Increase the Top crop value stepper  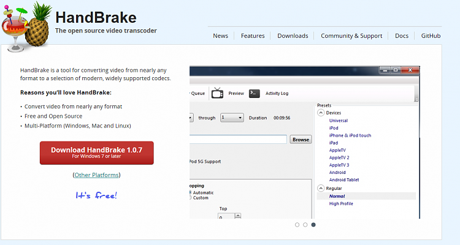pos(238,216)
